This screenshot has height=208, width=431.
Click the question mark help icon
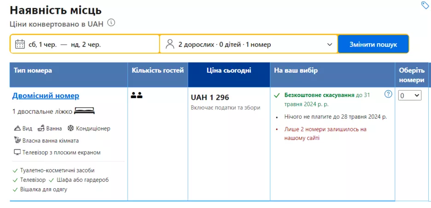coord(388,94)
